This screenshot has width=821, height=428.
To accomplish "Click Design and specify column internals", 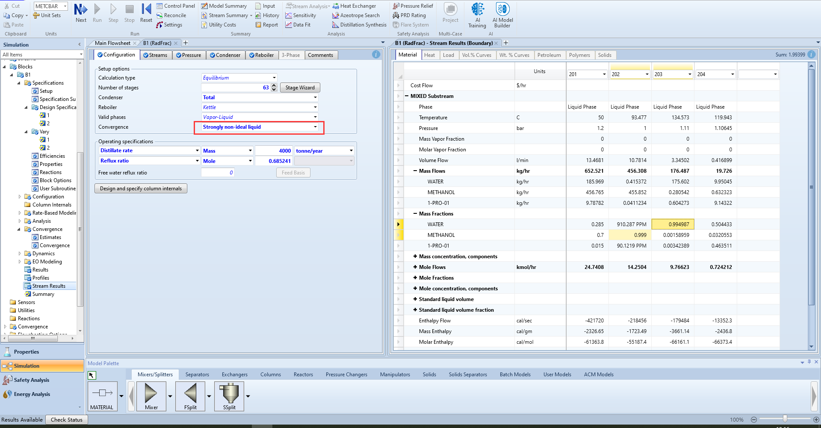I will coord(141,189).
